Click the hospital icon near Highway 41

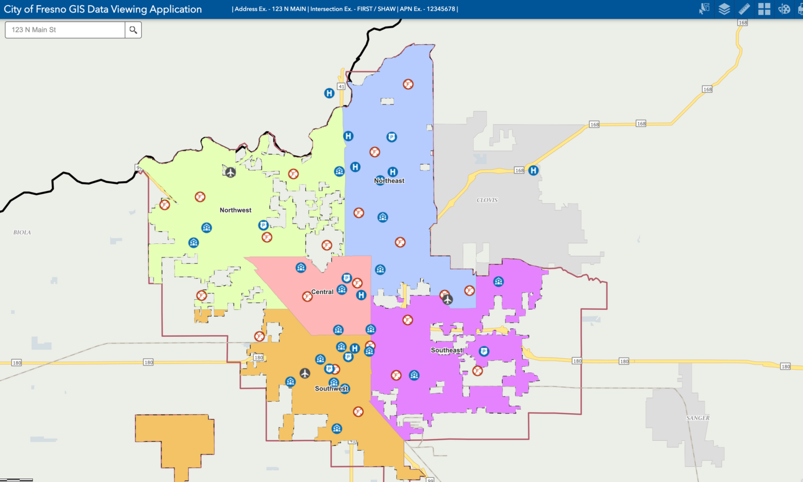click(x=328, y=94)
